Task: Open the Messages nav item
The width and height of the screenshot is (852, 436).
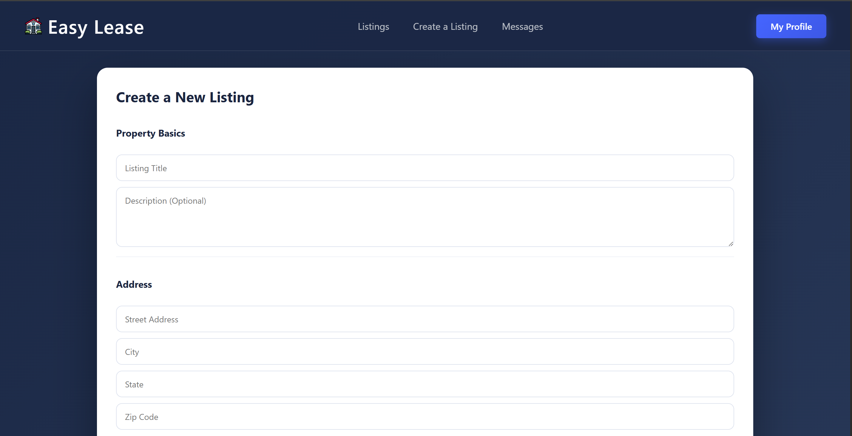Action: pyautogui.click(x=522, y=27)
